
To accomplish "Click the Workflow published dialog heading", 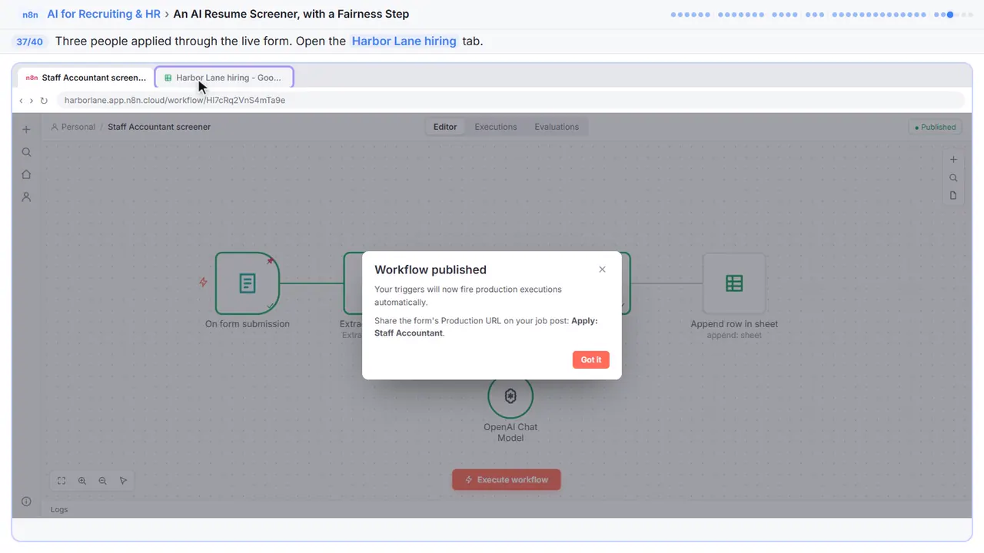I will click(430, 270).
